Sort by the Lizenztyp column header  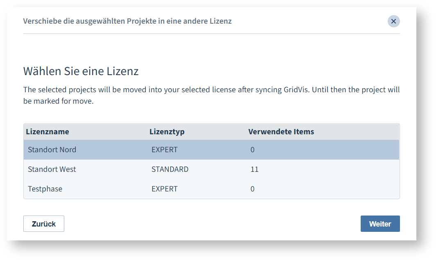tap(167, 132)
